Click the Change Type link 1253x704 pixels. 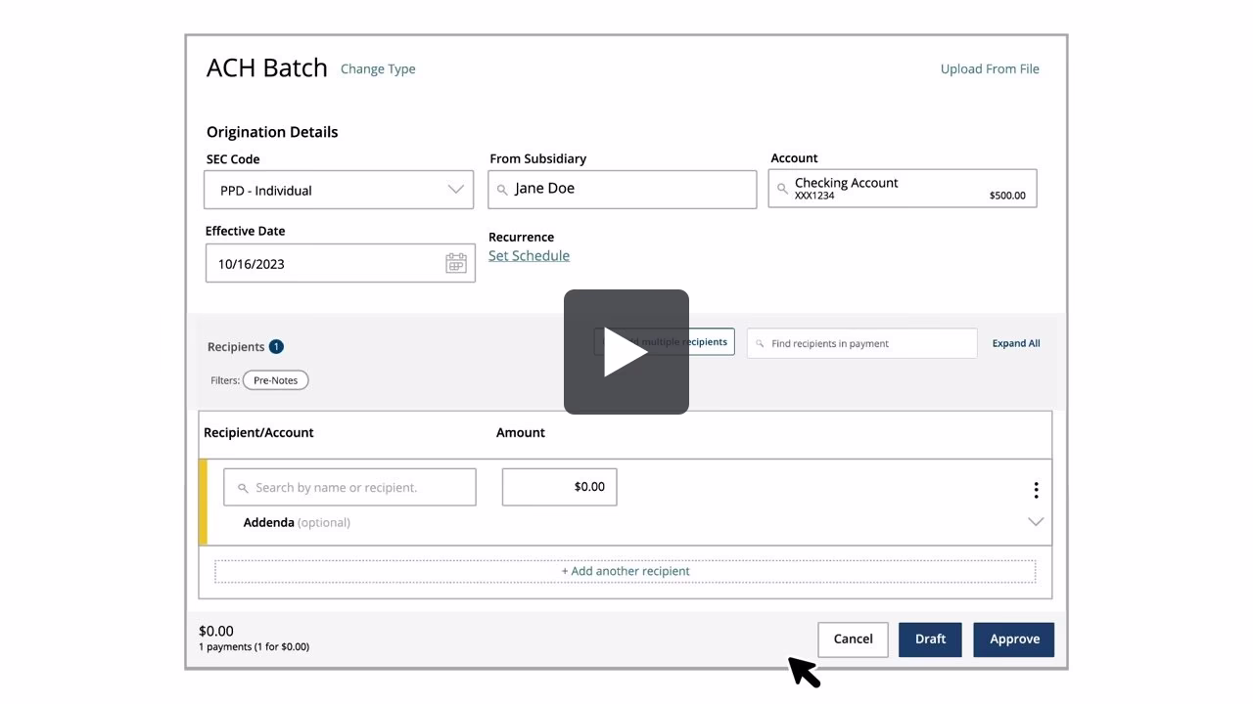point(378,69)
